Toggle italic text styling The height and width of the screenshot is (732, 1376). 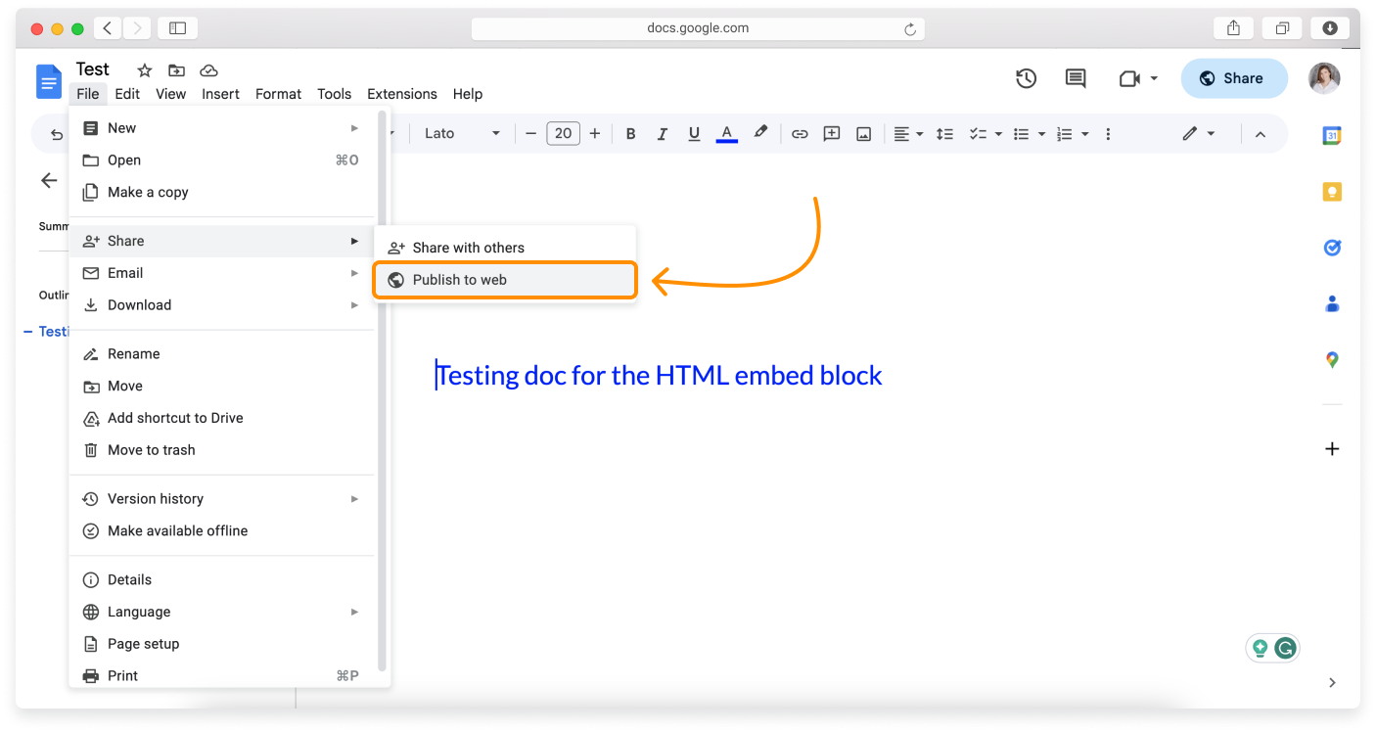click(663, 133)
